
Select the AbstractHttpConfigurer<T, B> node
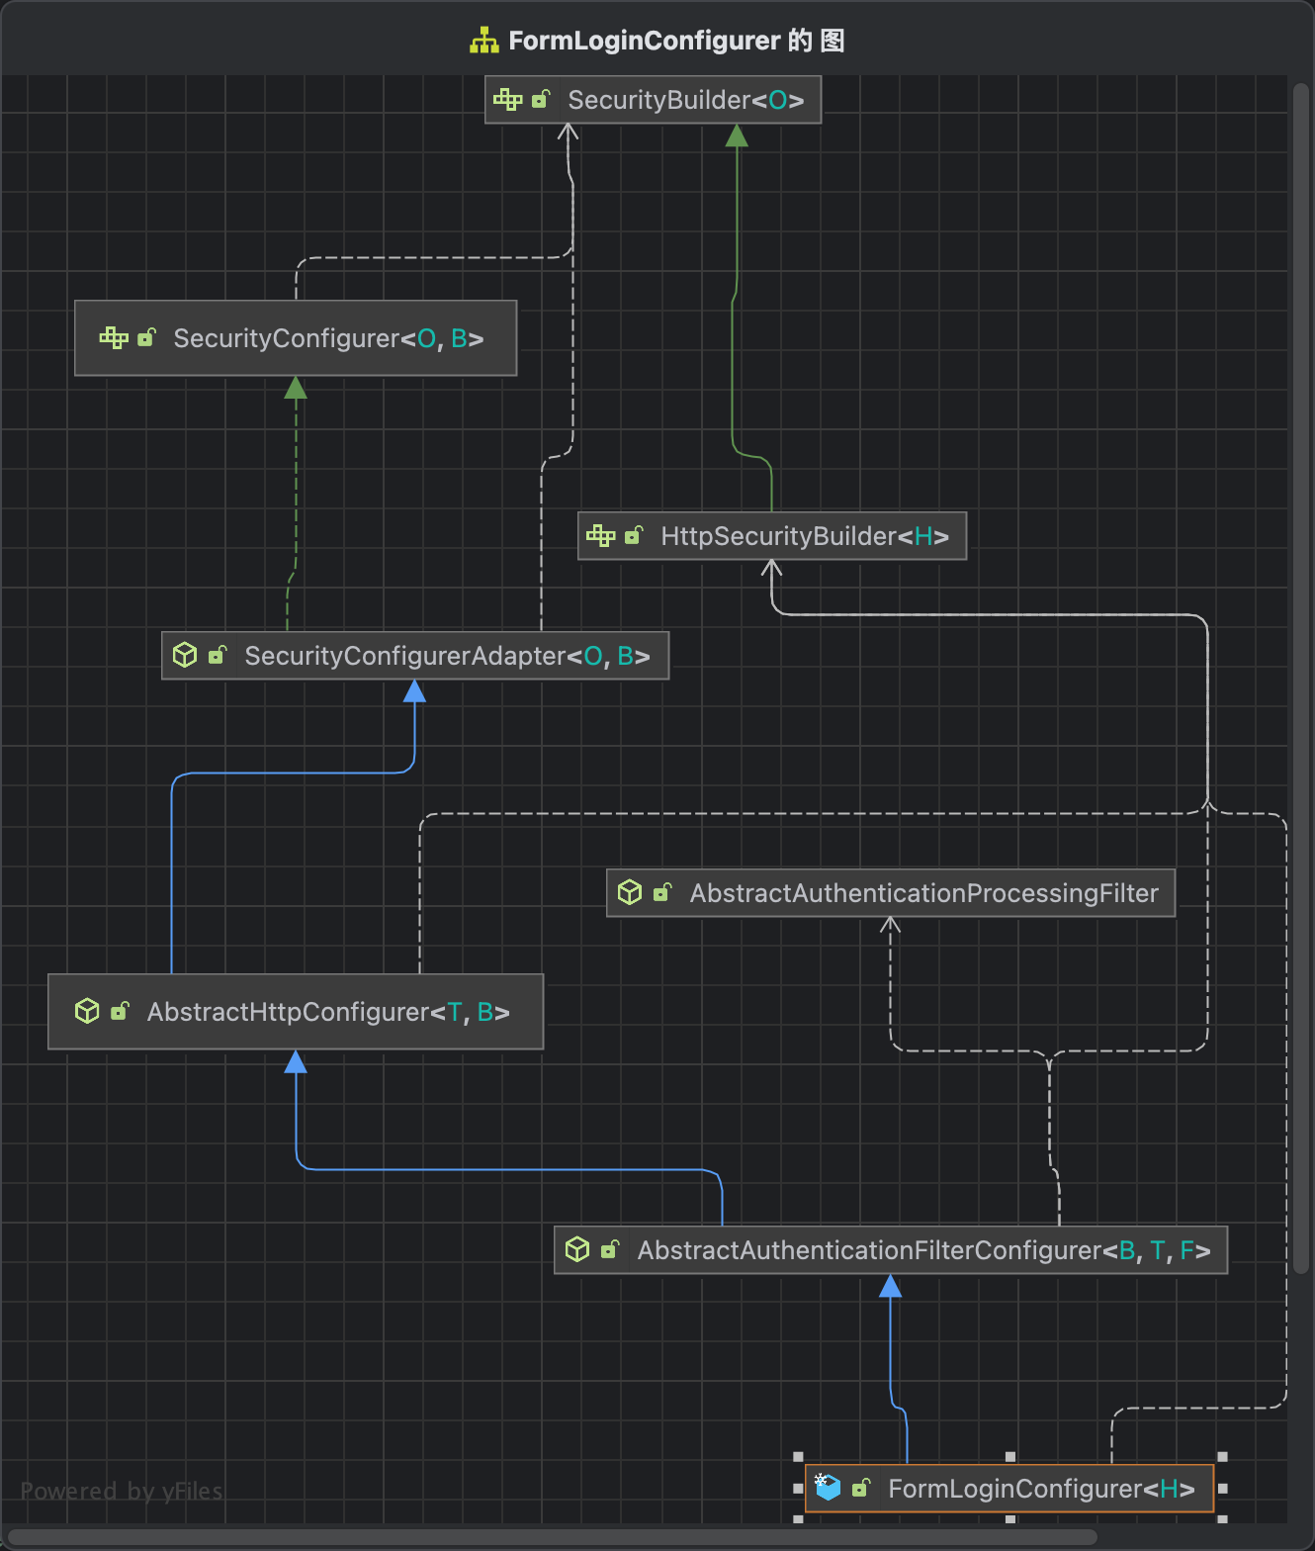[327, 1012]
